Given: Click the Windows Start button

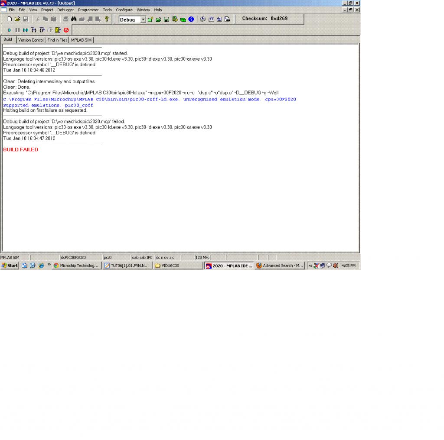Looking at the screenshot, I should (x=10, y=265).
